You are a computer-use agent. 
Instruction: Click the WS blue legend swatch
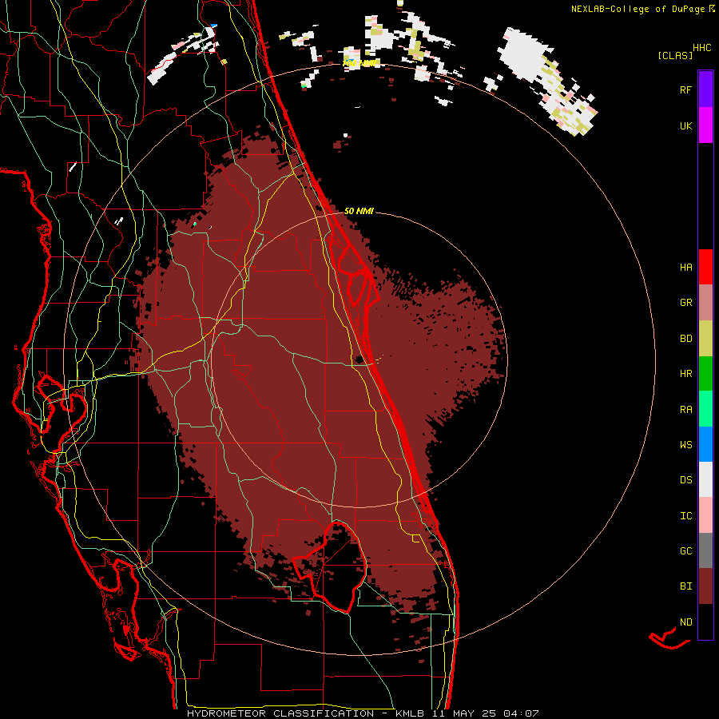coord(705,444)
